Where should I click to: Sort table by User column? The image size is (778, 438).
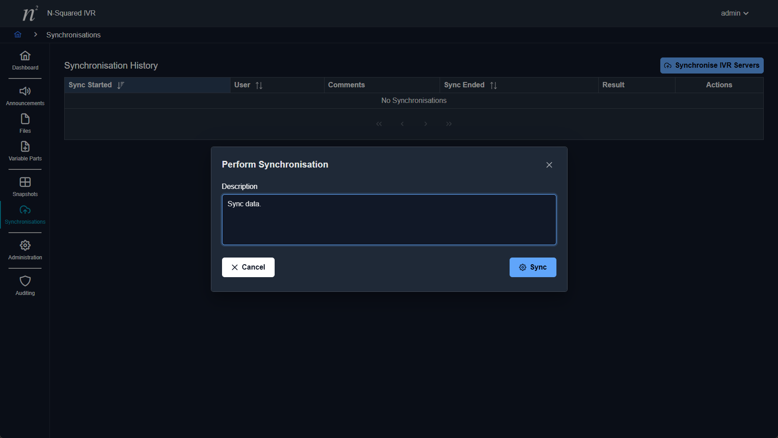click(x=259, y=85)
